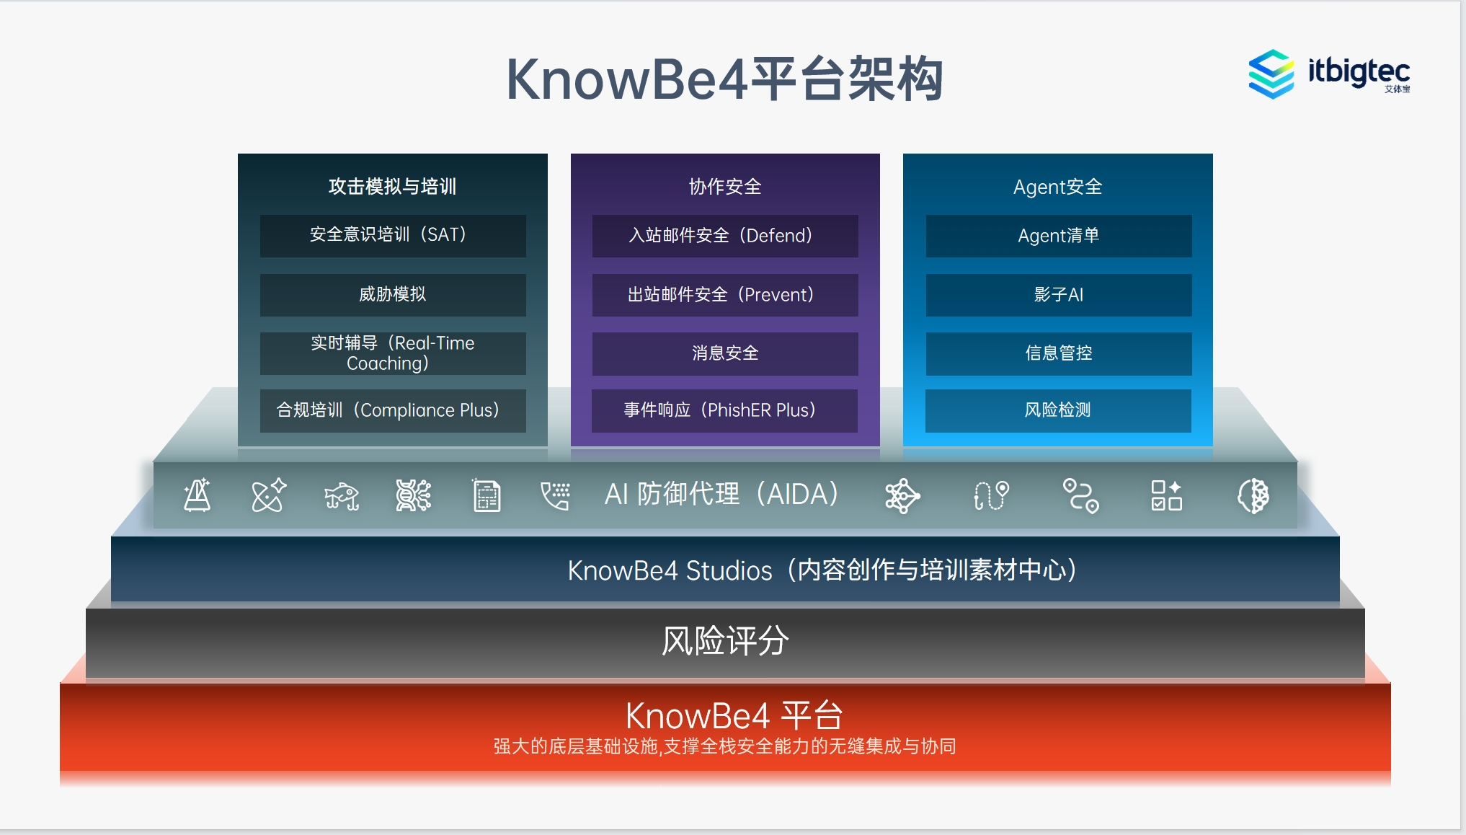This screenshot has height=835, width=1466.
Task: Click the 影子AI box
Action: point(1059,295)
